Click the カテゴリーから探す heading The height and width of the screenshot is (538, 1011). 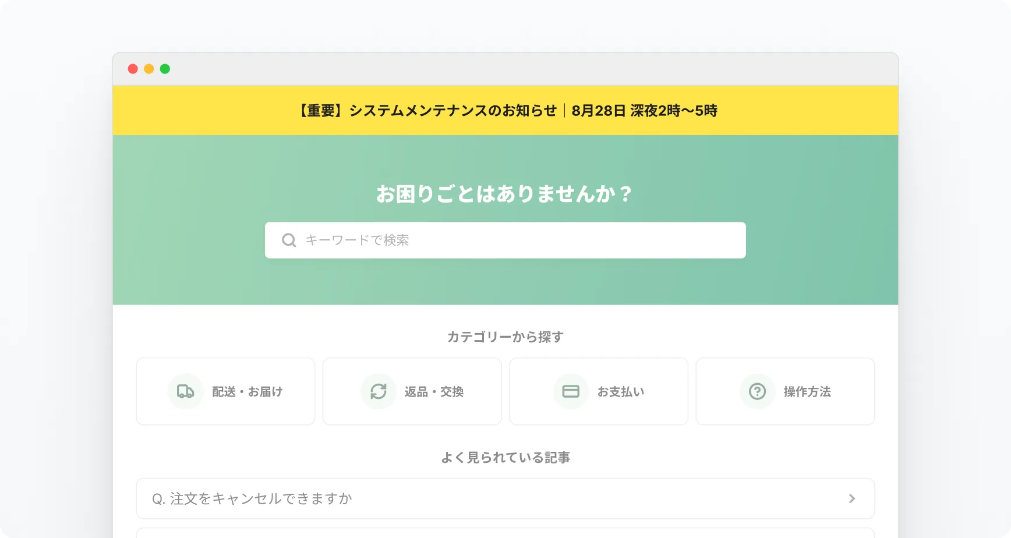pos(505,337)
